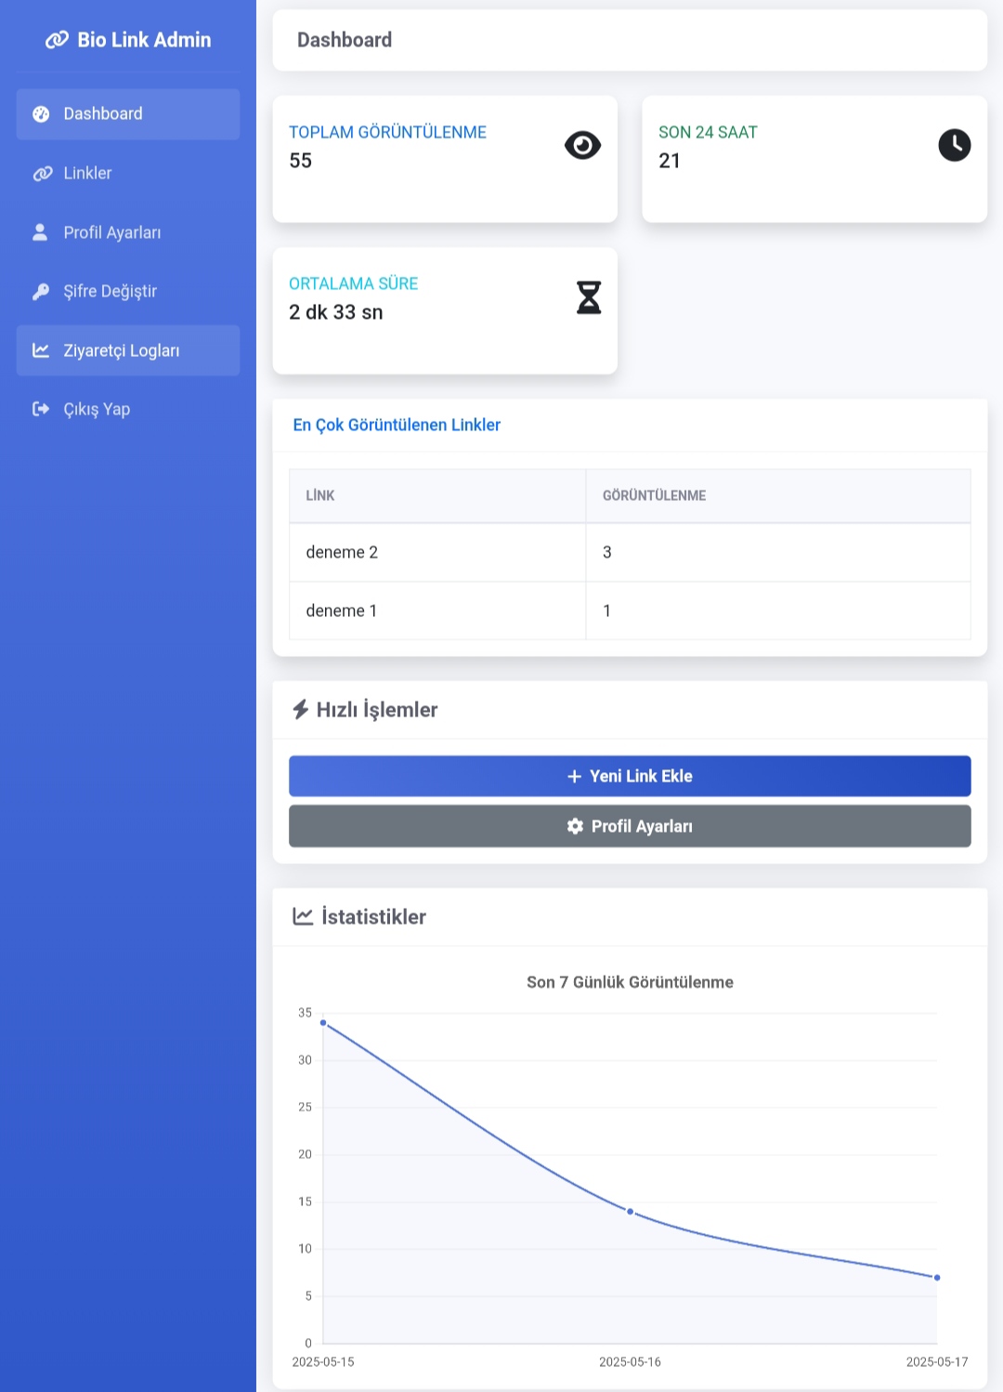The height and width of the screenshot is (1392, 1003).
Task: Click the key icon for Şifre Değiştir
Action: 41,292
